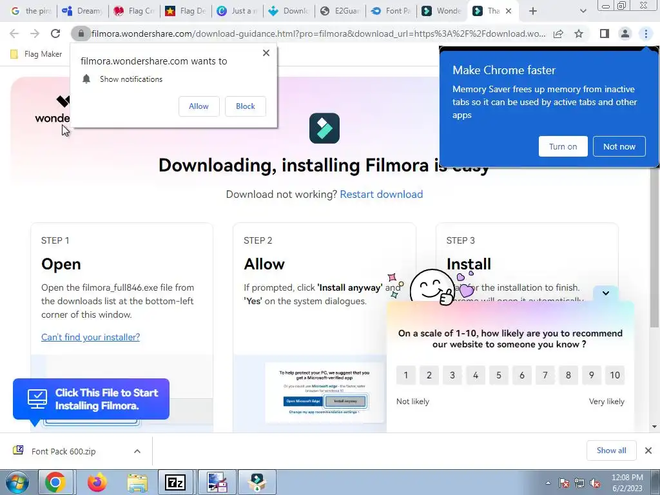Click 'Can't find your installer?' link
The width and height of the screenshot is (660, 495).
[x=90, y=336]
